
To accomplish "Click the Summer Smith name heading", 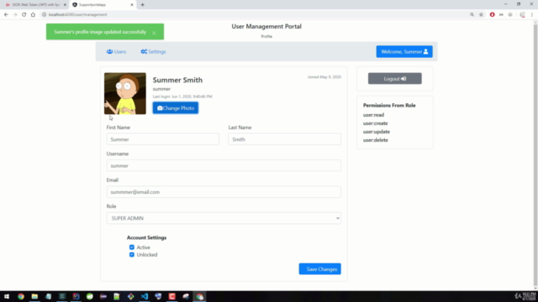I will click(177, 81).
